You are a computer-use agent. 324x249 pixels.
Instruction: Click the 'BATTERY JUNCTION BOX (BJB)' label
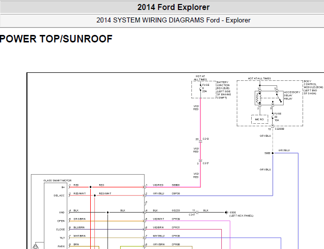(223, 85)
